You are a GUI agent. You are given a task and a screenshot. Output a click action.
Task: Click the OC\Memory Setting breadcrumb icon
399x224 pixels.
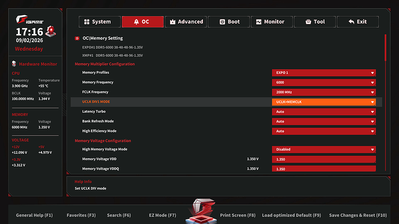tap(77, 38)
